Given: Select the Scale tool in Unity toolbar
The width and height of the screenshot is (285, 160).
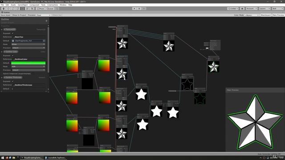Looking at the screenshot, I should 18,8.
